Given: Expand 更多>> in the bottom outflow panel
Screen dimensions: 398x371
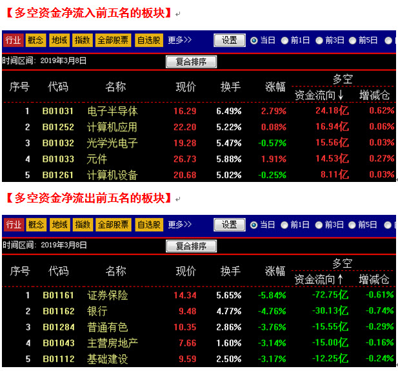Looking at the screenshot, I should coord(180,225).
